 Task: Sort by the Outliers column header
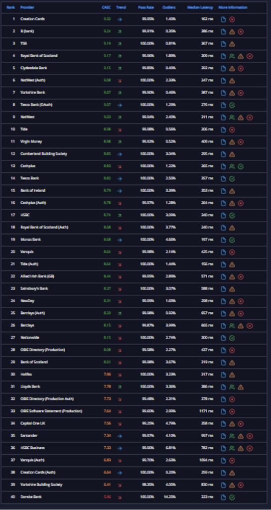point(169,7)
